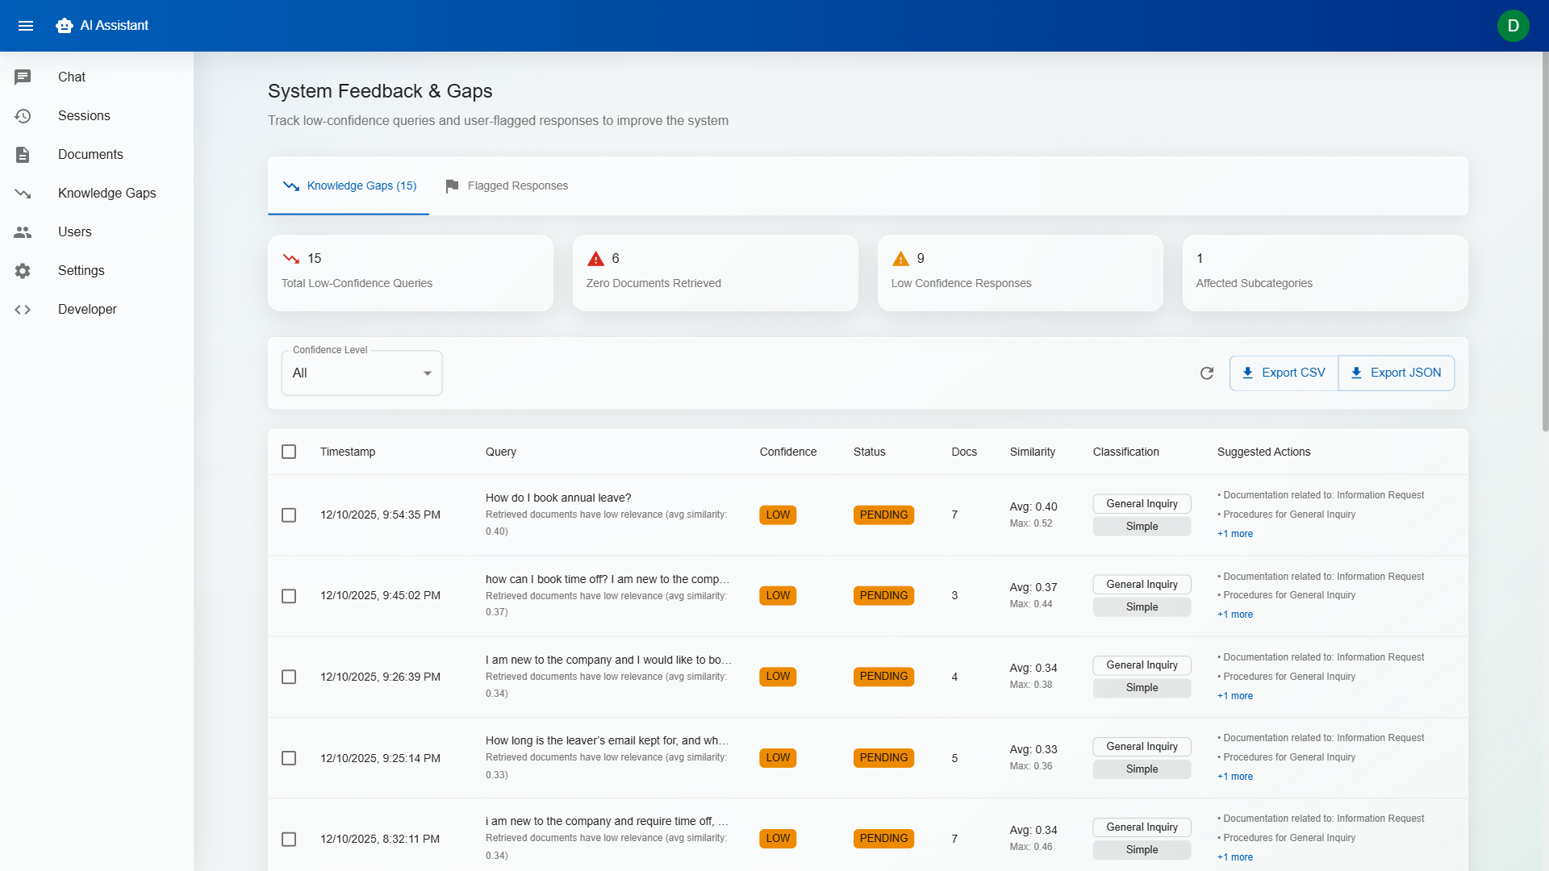Open the hamburger menu icon
Screen dimensions: 1549x871
[26, 26]
